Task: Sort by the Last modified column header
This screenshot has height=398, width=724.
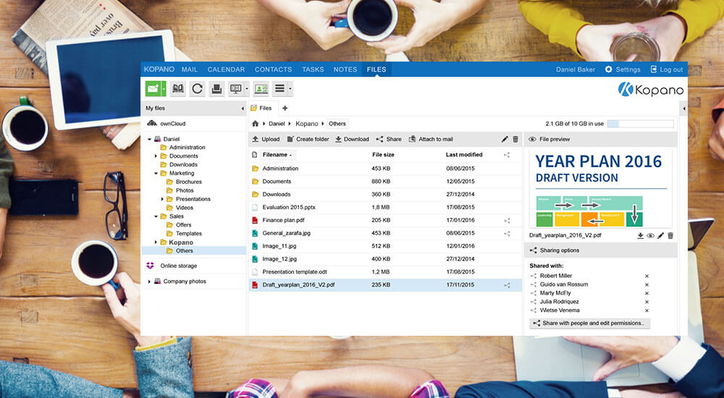Action: (x=464, y=155)
